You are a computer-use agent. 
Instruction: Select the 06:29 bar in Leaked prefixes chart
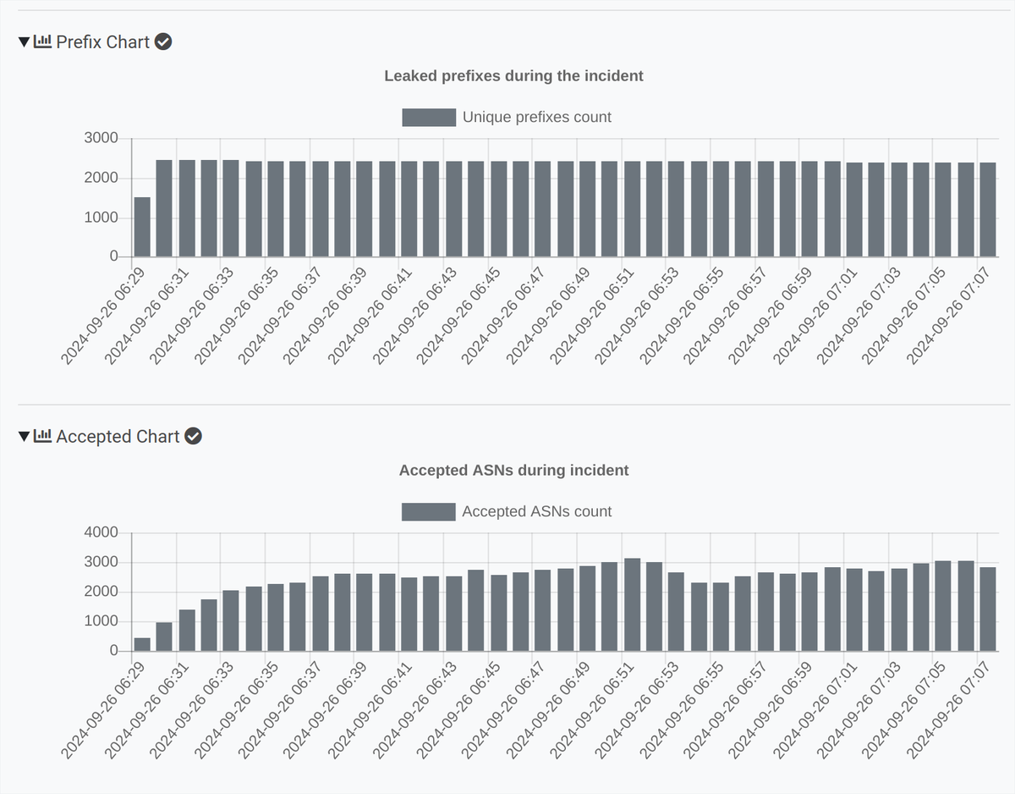[142, 227]
